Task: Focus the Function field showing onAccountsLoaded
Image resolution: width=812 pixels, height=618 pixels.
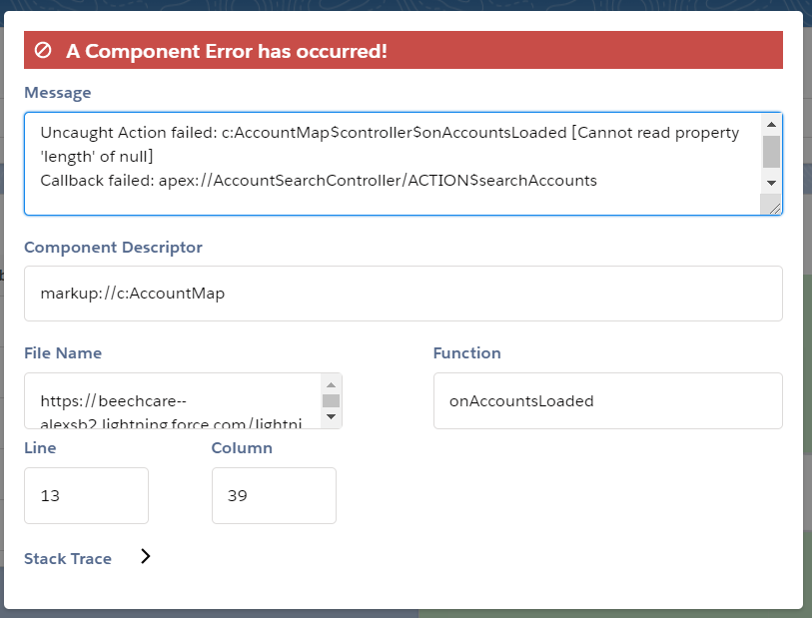Action: point(607,401)
